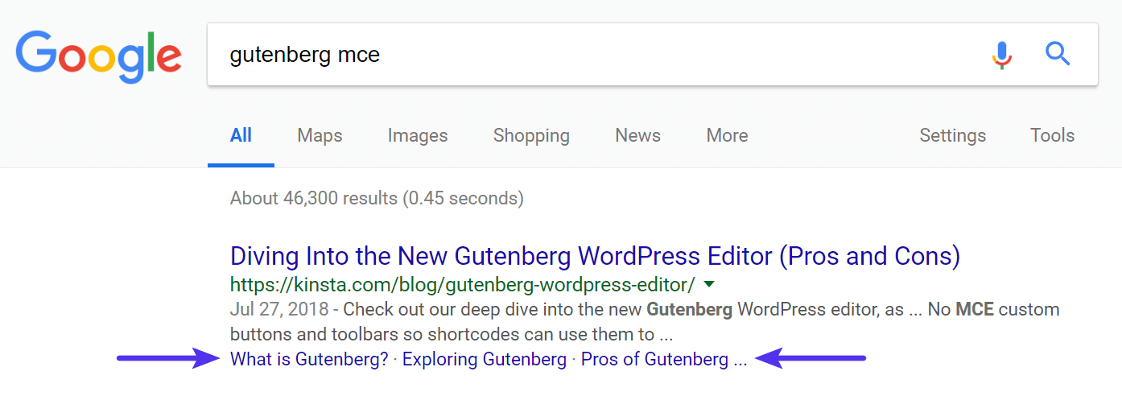The image size is (1122, 396).
Task: Switch to the Maps tab
Action: pos(320,136)
